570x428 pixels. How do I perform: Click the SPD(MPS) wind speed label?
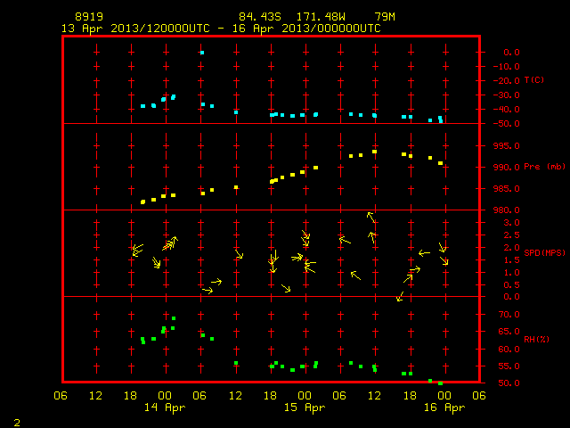[x=544, y=252]
